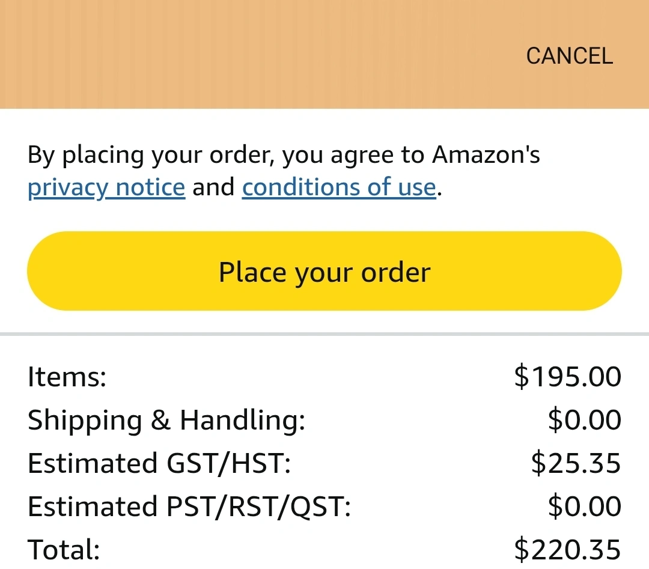
Task: Click the Estimated PST/RST/QST label
Action: 189,507
